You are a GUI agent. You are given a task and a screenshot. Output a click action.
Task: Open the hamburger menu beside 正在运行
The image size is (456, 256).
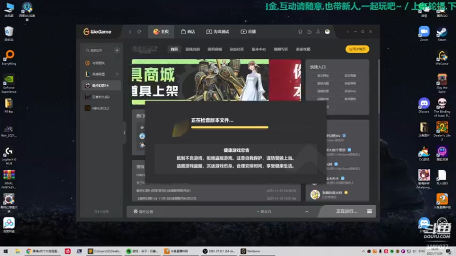pos(369,211)
